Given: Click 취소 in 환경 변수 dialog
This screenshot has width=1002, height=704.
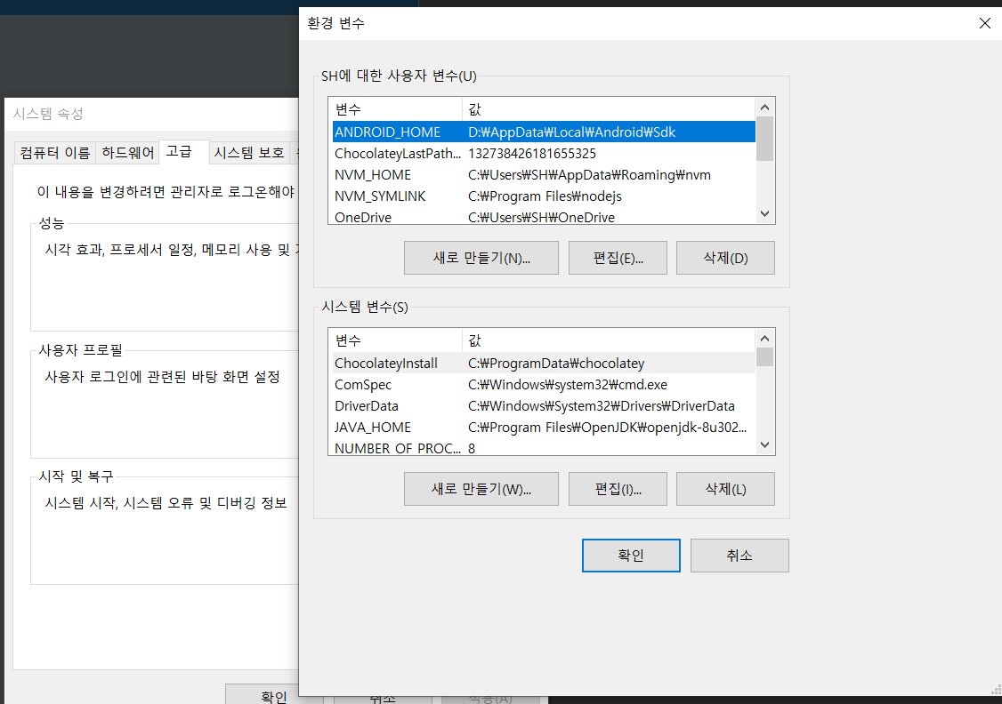Looking at the screenshot, I should pyautogui.click(x=739, y=556).
